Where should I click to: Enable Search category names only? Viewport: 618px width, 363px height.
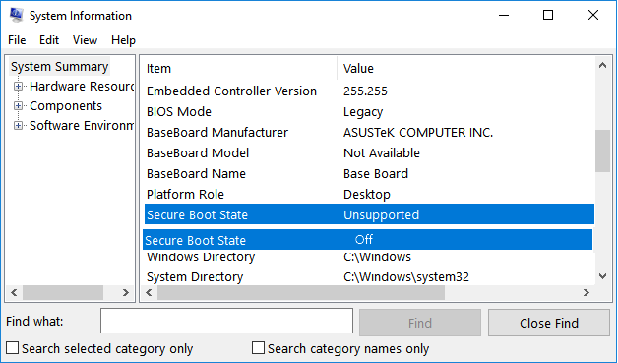(258, 348)
